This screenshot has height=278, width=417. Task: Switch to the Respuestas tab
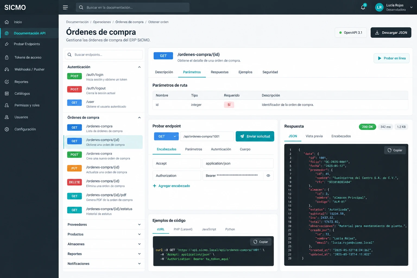click(x=220, y=72)
